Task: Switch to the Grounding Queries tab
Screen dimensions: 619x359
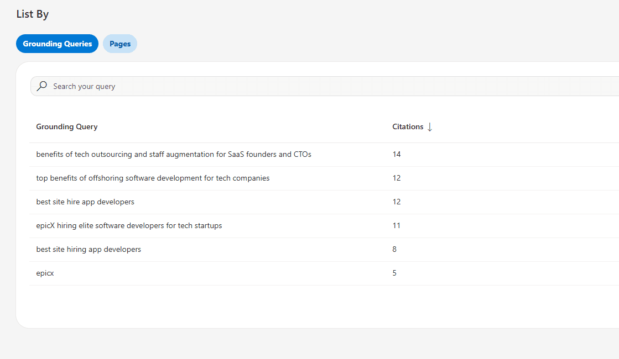Action: (58, 44)
